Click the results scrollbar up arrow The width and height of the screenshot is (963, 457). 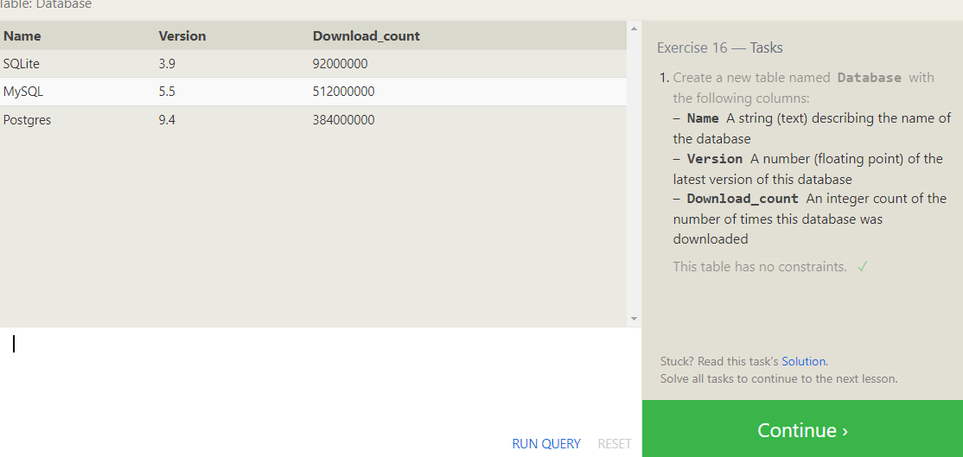pos(634,29)
